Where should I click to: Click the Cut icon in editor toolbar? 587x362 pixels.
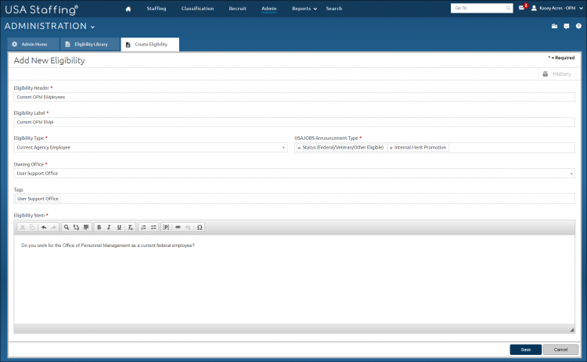[23, 228]
